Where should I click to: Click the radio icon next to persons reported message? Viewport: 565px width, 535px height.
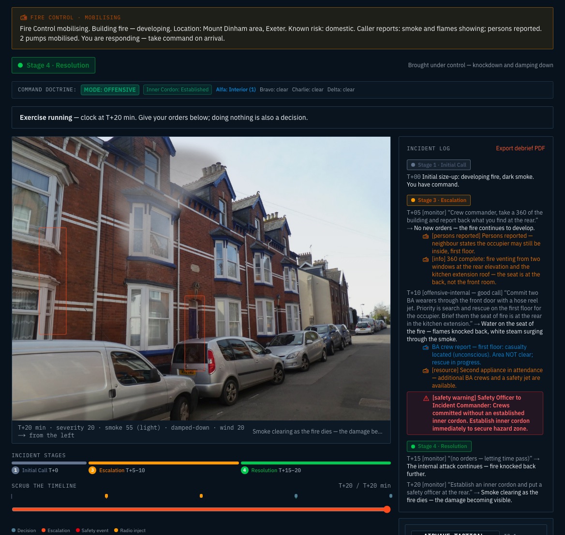(x=426, y=236)
